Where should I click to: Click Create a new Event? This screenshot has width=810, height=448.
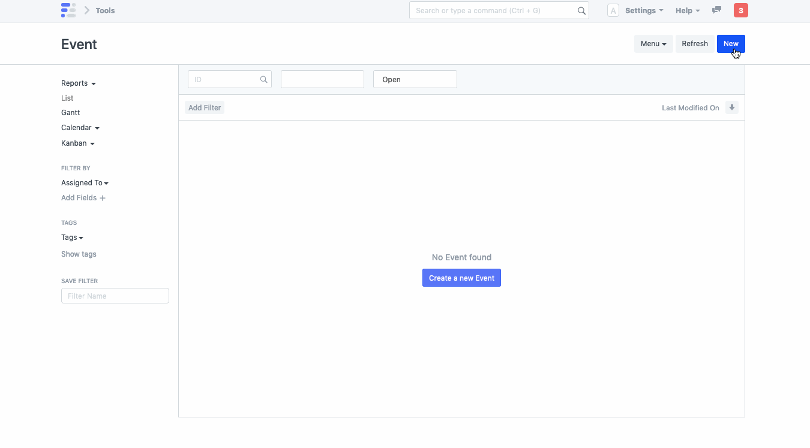coord(461,277)
